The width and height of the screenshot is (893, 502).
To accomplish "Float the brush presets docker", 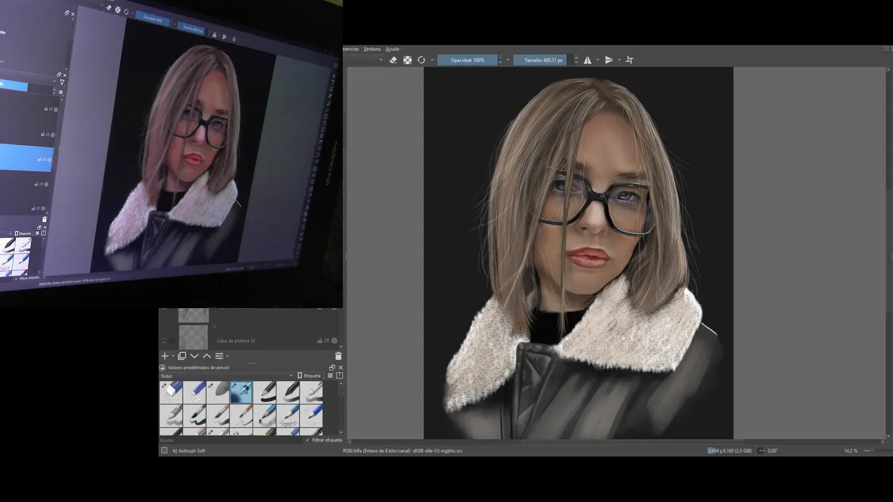I will pos(332,367).
